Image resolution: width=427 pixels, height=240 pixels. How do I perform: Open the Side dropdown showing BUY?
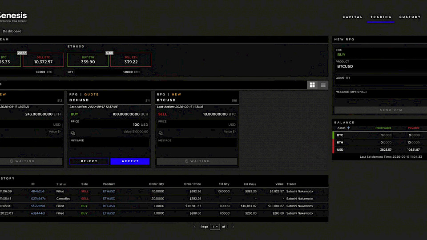[x=379, y=55]
